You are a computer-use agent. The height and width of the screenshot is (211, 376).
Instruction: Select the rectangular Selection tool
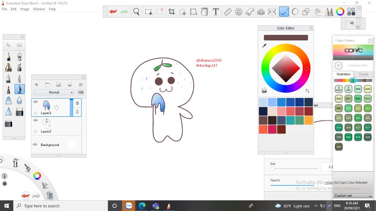coord(148,12)
